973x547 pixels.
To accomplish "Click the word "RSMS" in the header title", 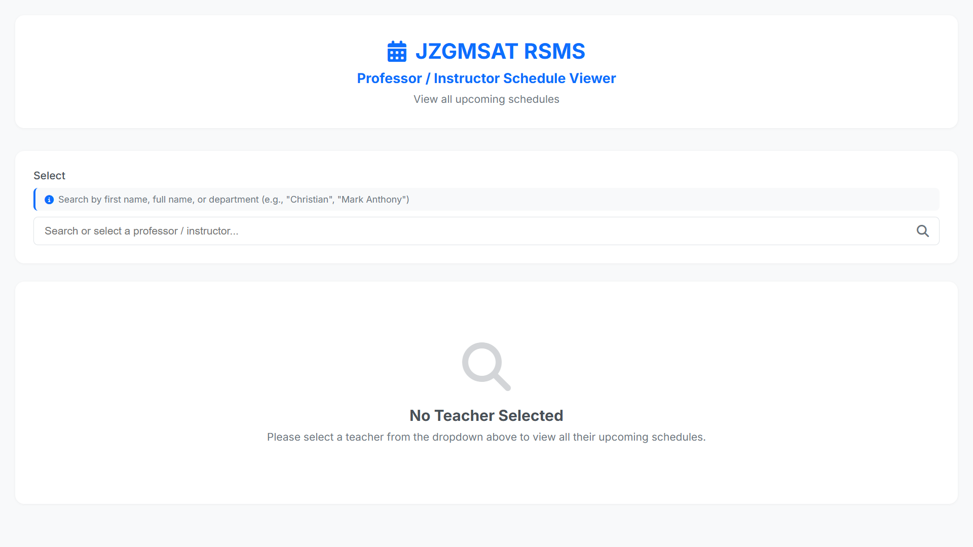I will [x=554, y=51].
